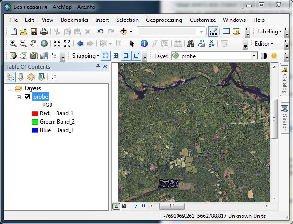Select the Identify tool
Image resolution: width=293 pixels, height=224 pixels.
(144, 44)
